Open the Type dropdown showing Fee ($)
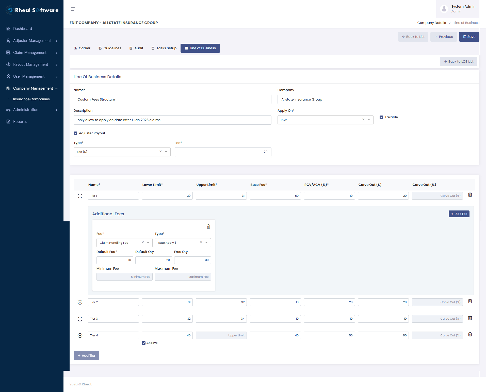The width and height of the screenshot is (486, 392). (122, 152)
